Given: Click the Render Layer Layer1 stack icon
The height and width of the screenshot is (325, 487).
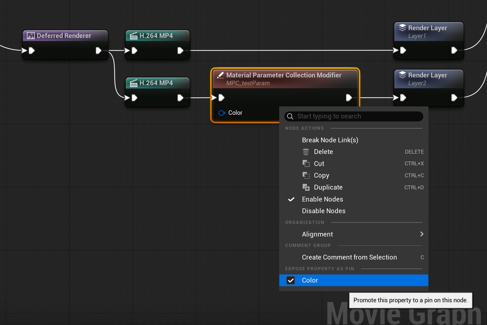Looking at the screenshot, I should [402, 28].
